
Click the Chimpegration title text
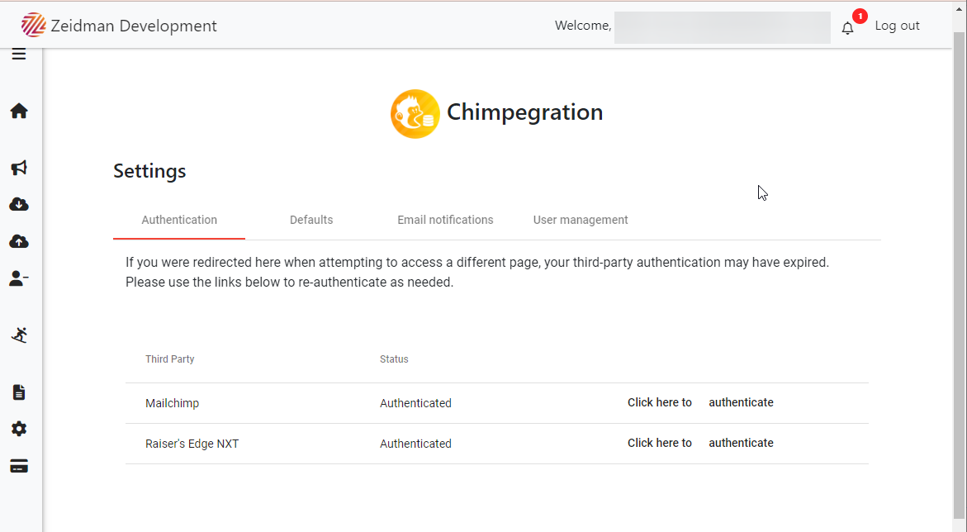pyautogui.click(x=525, y=112)
